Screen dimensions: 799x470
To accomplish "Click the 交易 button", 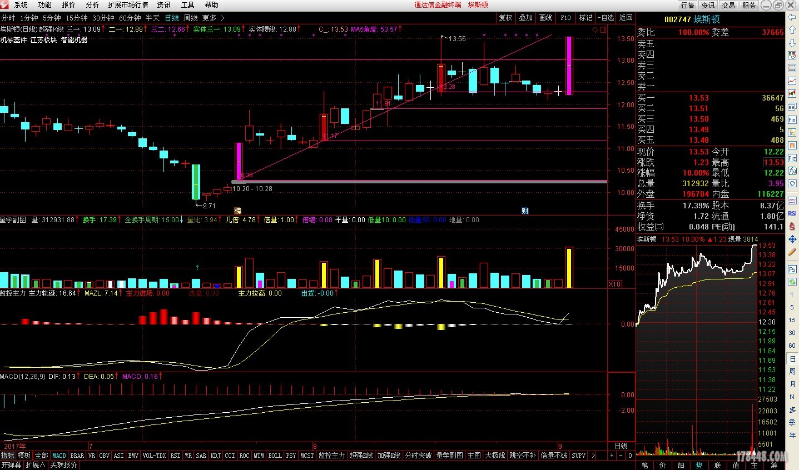I will click(x=728, y=5).
